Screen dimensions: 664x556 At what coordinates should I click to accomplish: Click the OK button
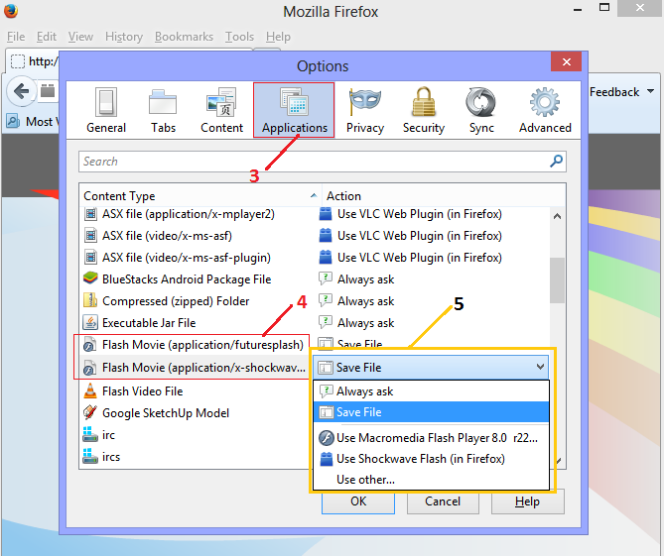click(358, 501)
